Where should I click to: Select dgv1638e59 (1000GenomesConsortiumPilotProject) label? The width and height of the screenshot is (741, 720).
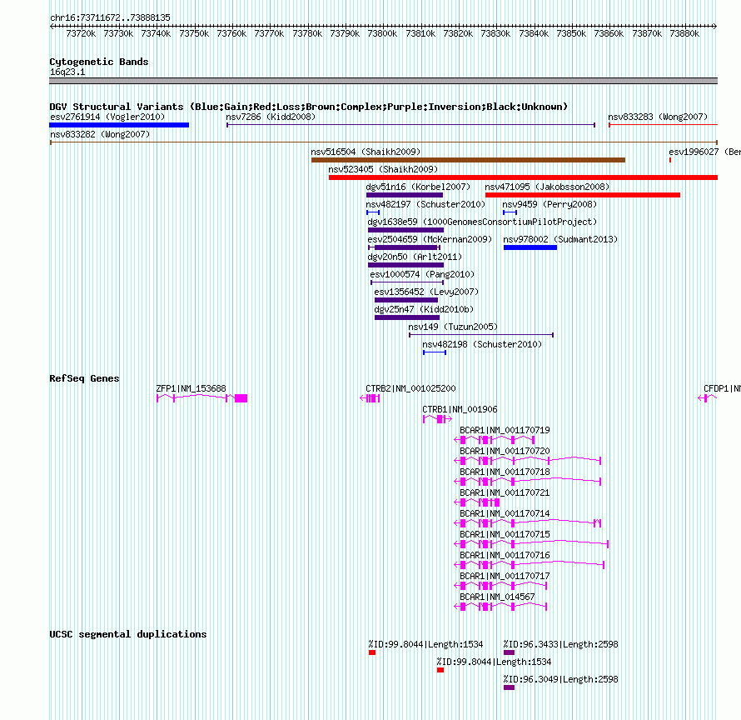(483, 222)
